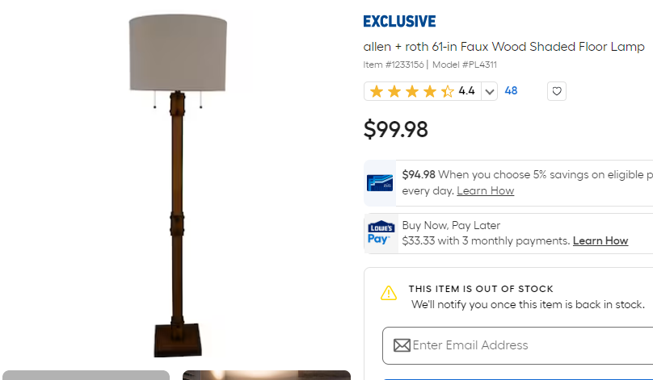Open the room photo thumbnail

(x=267, y=375)
